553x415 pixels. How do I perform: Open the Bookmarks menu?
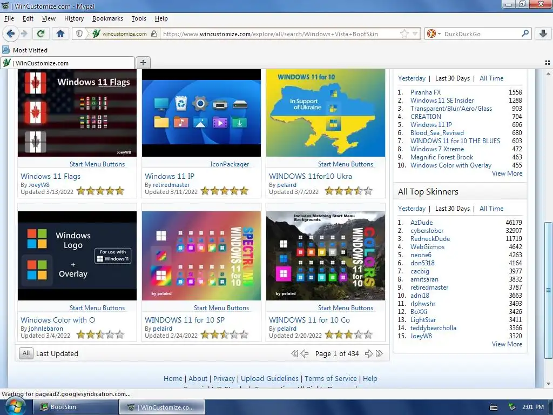tap(107, 18)
